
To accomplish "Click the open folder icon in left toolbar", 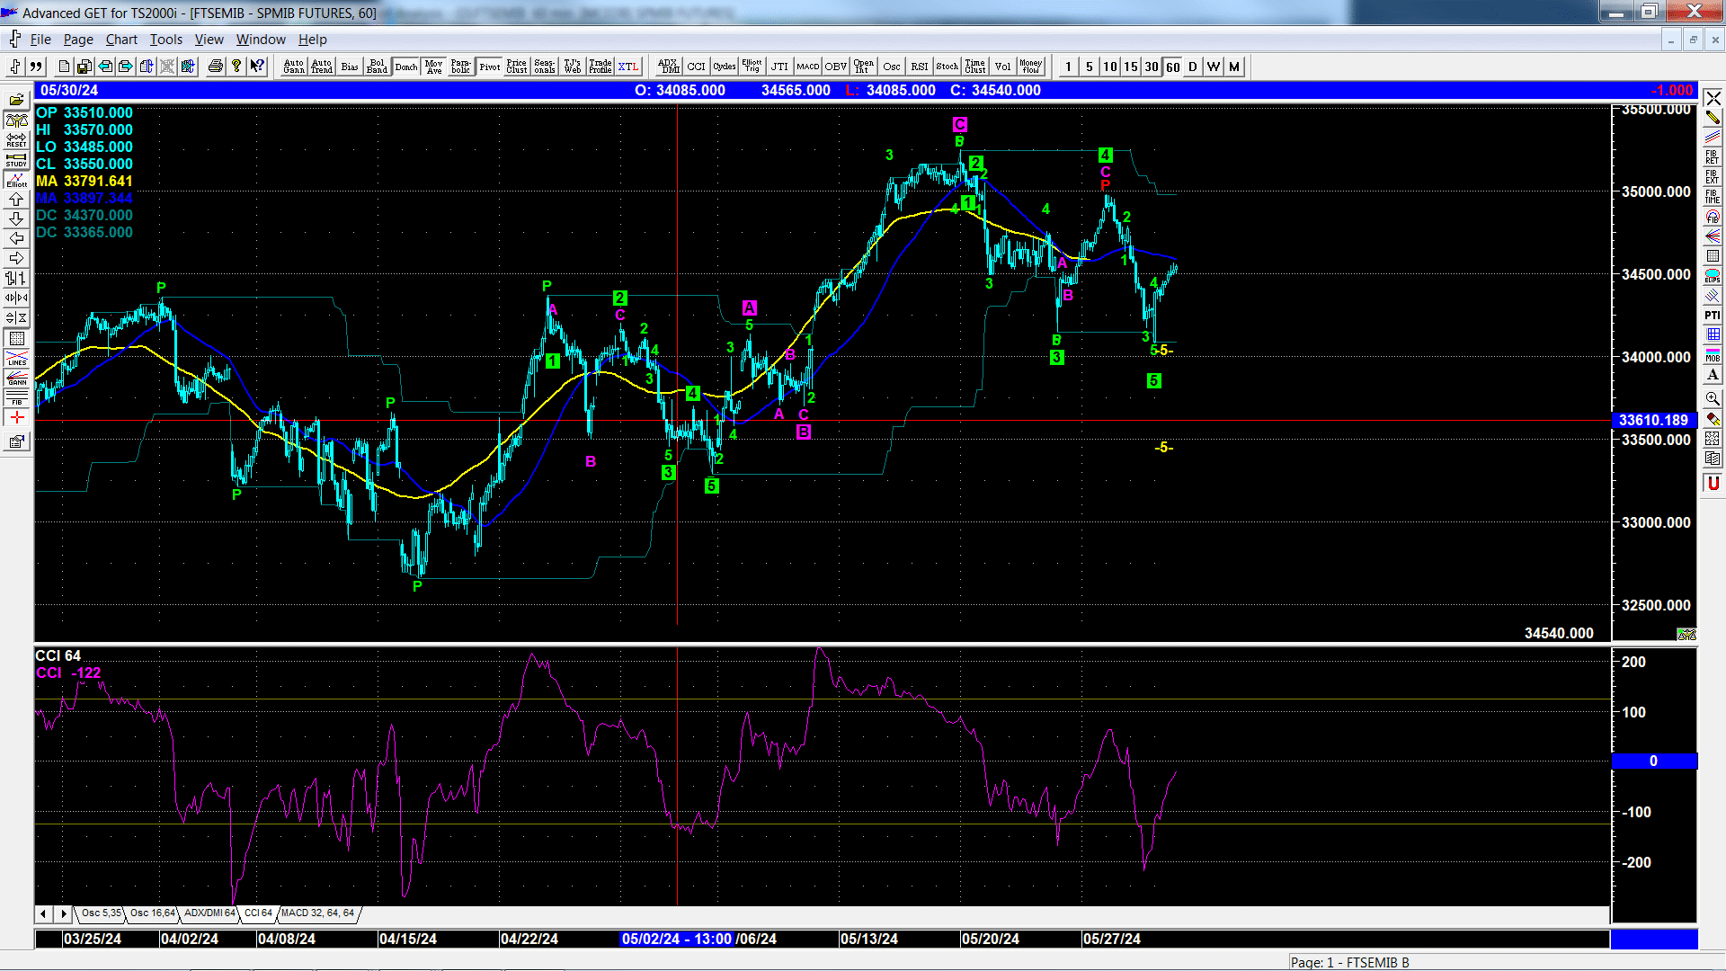I will [x=16, y=100].
